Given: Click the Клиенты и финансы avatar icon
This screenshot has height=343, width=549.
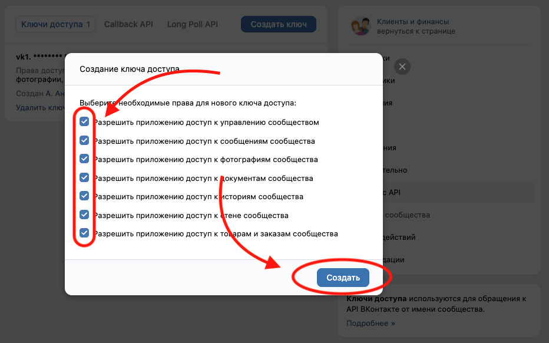Looking at the screenshot, I should point(358,27).
